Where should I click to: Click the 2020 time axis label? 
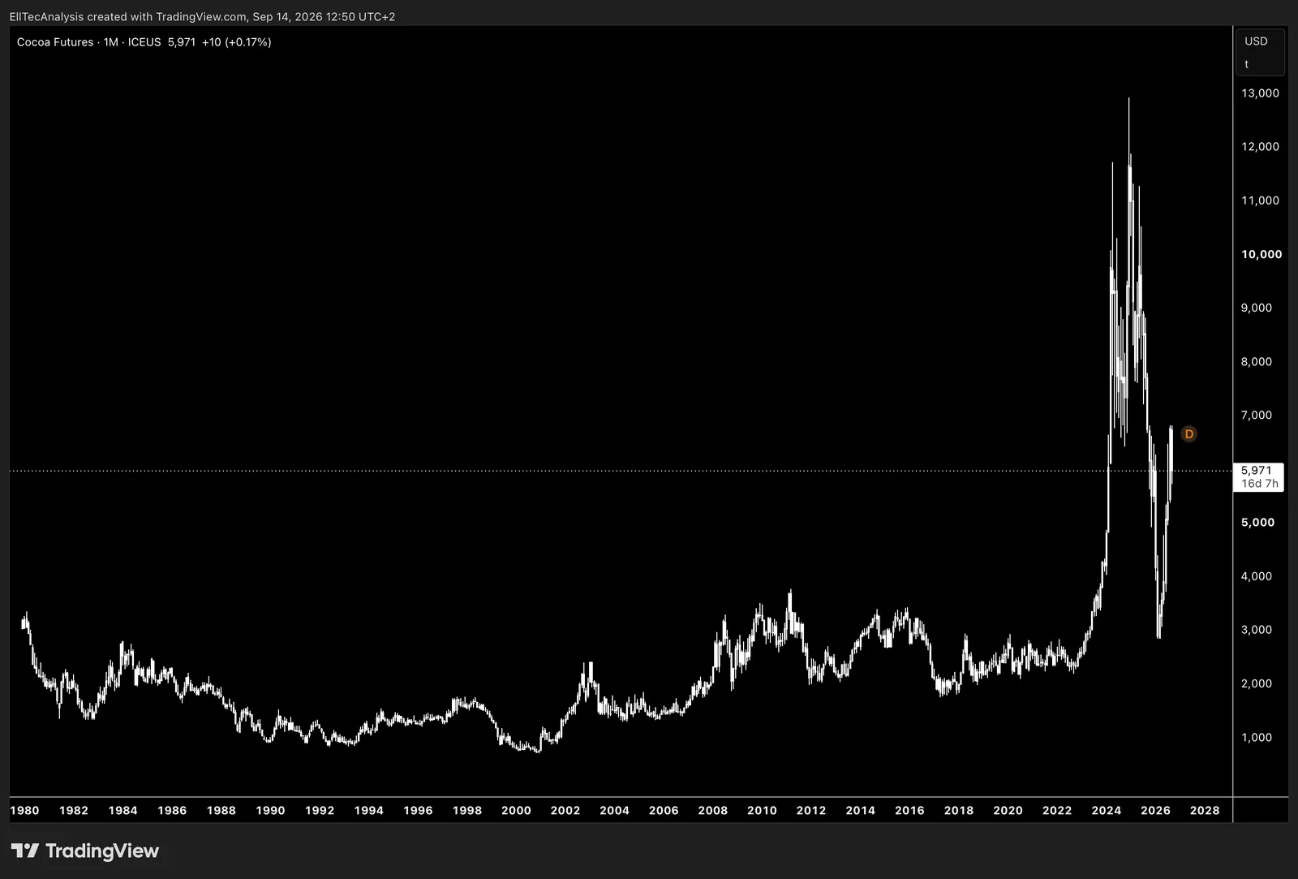[1008, 810]
